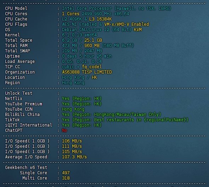Click the 'Geekbench v6 Test' heading
The height and width of the screenshot is (187, 209).
26,168
